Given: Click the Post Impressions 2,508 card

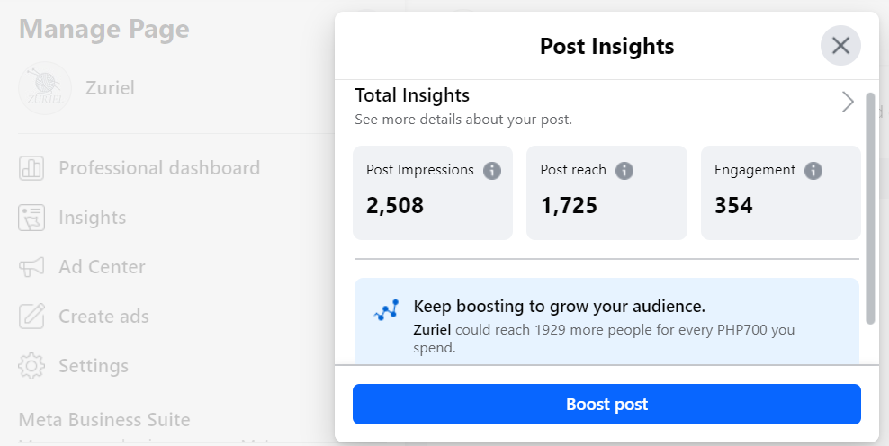Looking at the screenshot, I should (x=432, y=193).
